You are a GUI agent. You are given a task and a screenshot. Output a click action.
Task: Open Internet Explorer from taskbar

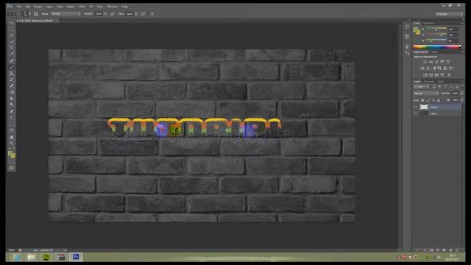16,257
